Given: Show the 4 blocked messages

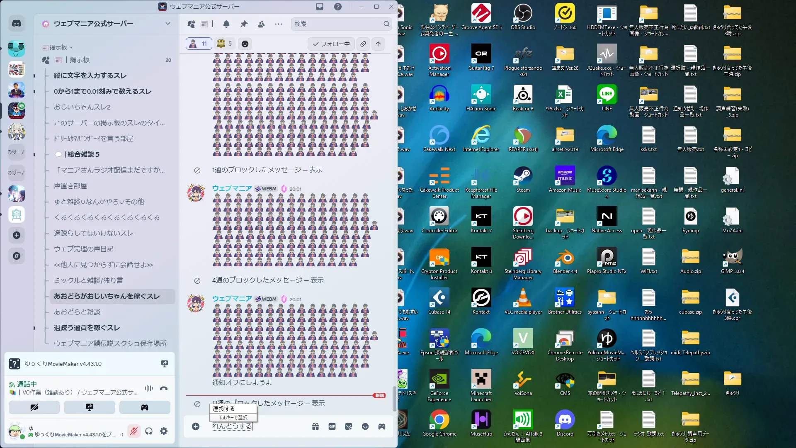Looking at the screenshot, I should click(317, 280).
